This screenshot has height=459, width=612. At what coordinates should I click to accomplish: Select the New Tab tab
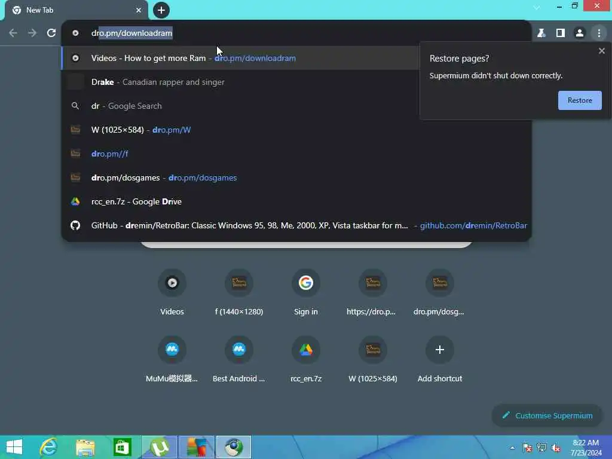click(x=76, y=10)
